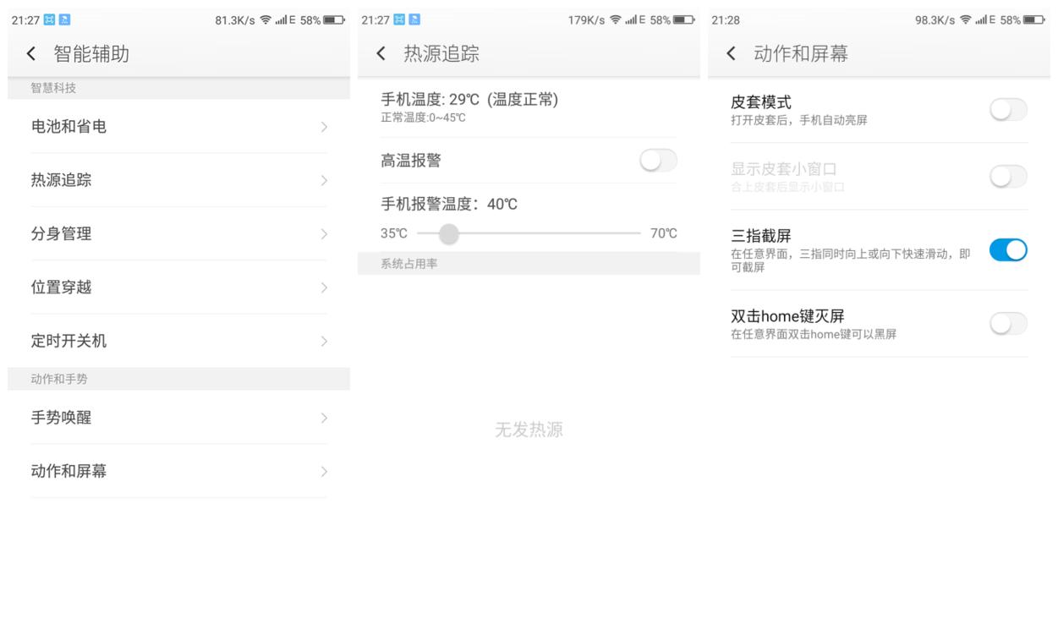Viewport: 1058px width, 624px height.
Task: Tap battery icon in 动作和屏幕 screen status bar
Action: 1035,20
